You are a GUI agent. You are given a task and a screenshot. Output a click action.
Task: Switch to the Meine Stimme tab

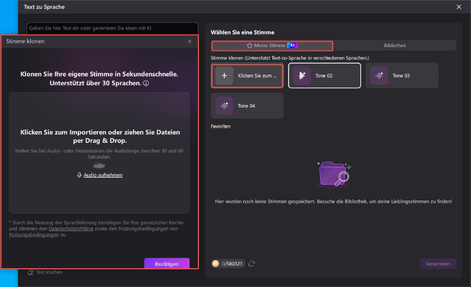272,45
